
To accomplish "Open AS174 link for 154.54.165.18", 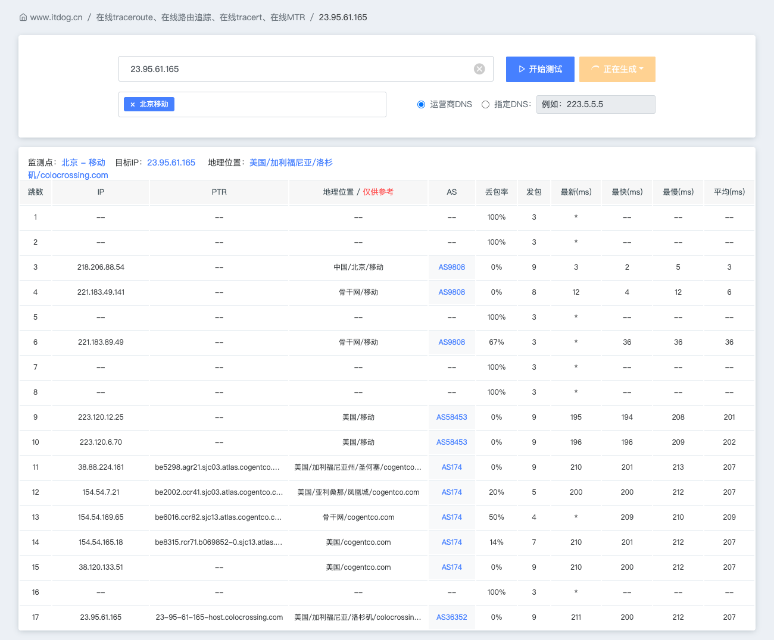I will (452, 542).
